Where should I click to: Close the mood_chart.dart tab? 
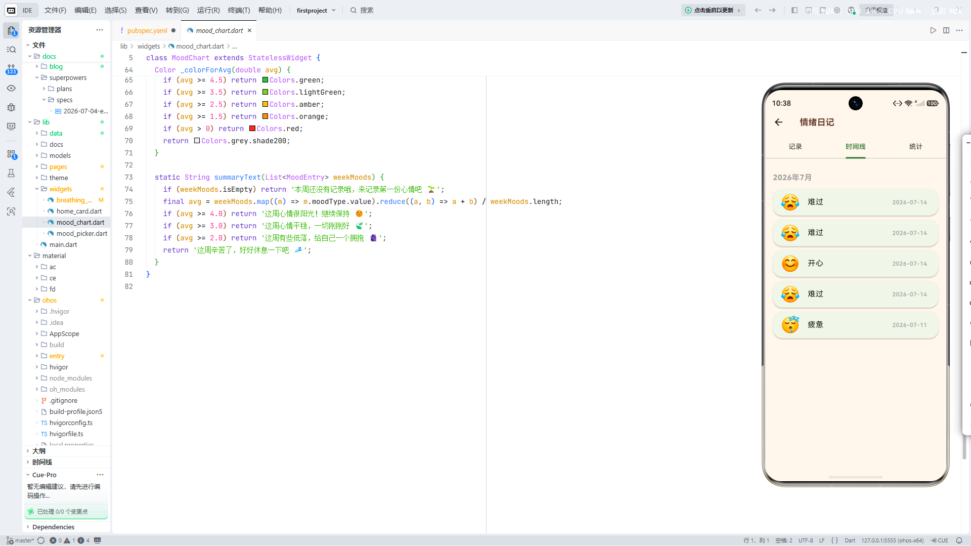coord(249,30)
